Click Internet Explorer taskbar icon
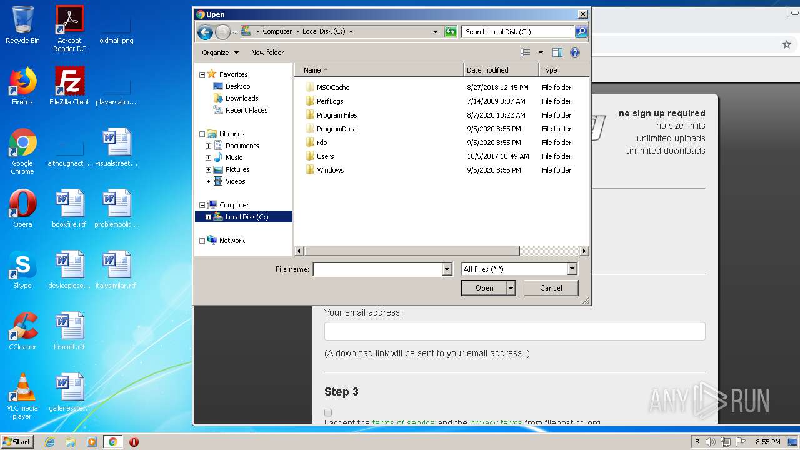This screenshot has width=800, height=450. tap(49, 442)
